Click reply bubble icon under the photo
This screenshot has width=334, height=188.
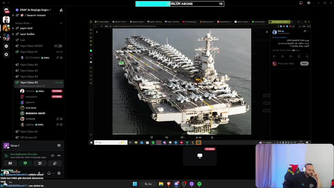click(x=152, y=137)
